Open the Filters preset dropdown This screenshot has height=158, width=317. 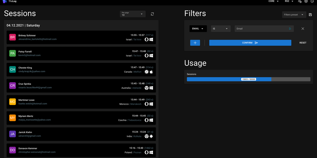[294, 15]
